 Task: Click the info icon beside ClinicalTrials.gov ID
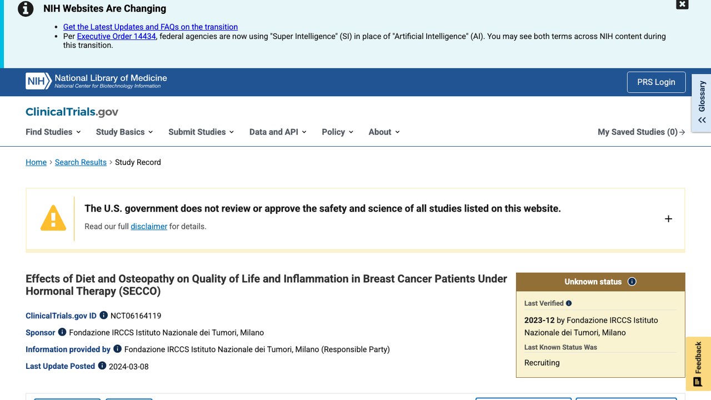(x=103, y=315)
